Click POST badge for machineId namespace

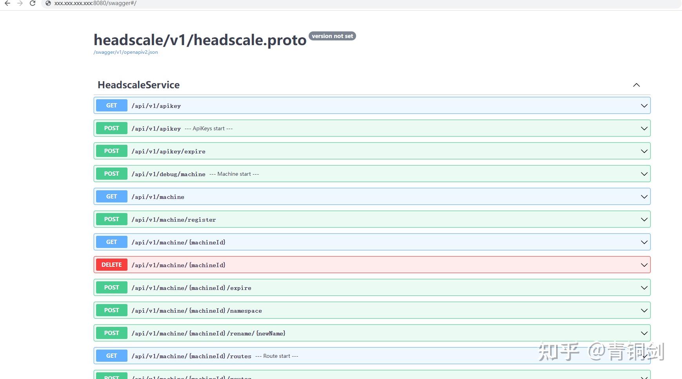[x=111, y=310]
